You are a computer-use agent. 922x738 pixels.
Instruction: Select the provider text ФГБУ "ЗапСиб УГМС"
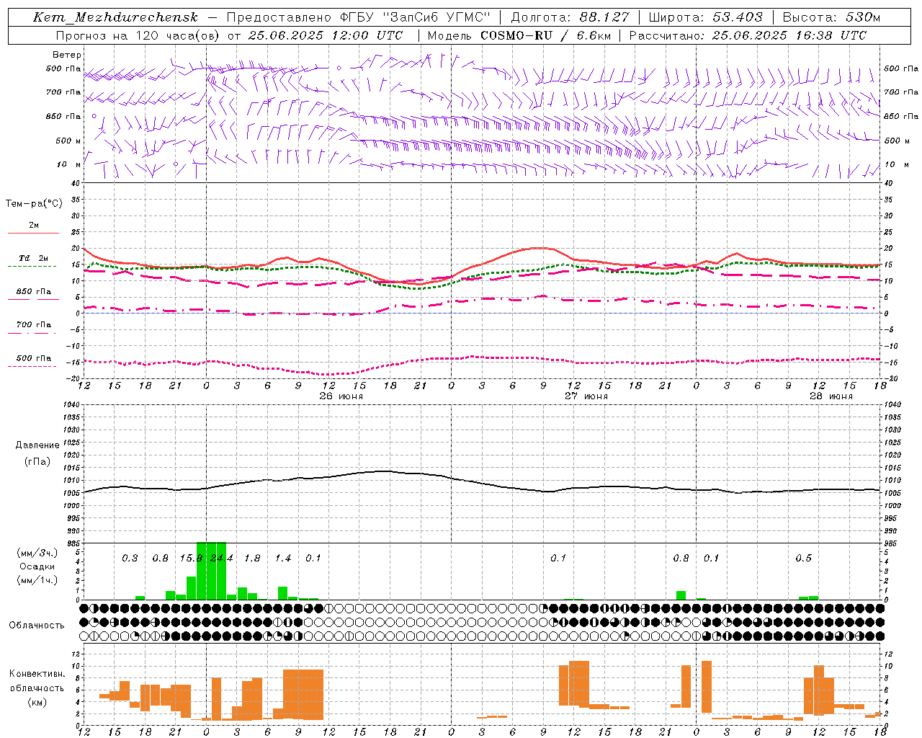[415, 17]
